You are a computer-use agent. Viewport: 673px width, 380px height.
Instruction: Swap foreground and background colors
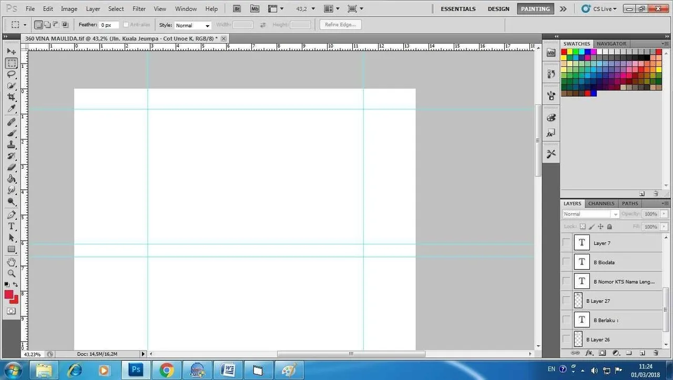tap(16, 284)
